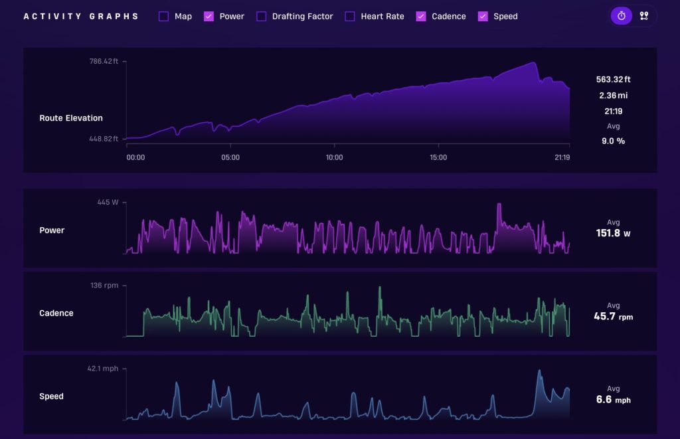Click the Activity Graphs heading
Screen dimensions: 680x439
point(81,17)
